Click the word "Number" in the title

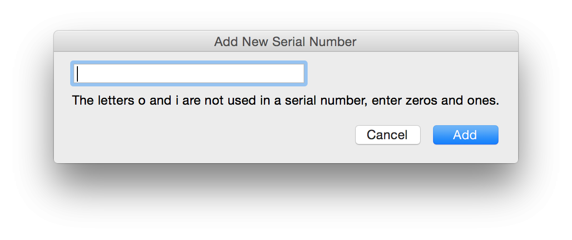[333, 42]
